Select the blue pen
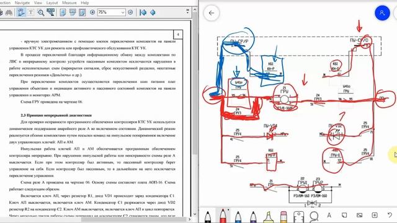Viewport: 397px width, 223px height. click(x=238, y=217)
